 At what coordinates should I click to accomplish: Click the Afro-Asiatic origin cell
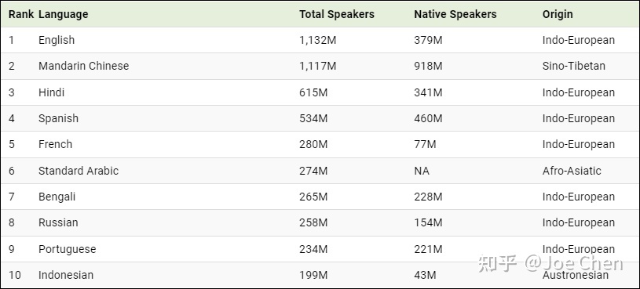pos(572,171)
